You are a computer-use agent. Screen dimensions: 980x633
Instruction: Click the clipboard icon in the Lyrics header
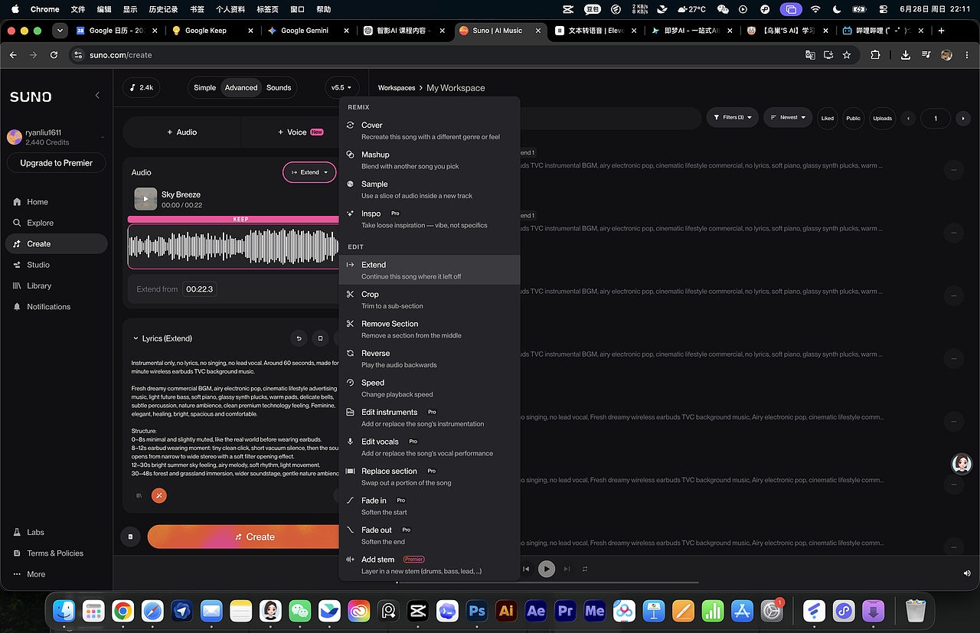tap(320, 338)
